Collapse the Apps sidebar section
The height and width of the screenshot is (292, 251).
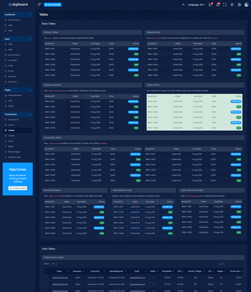point(18,39)
